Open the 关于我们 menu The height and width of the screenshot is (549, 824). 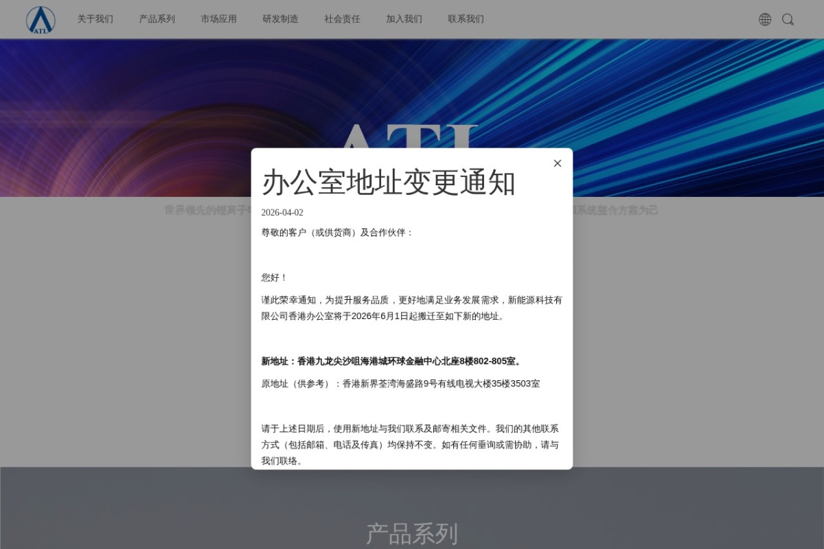(x=95, y=19)
